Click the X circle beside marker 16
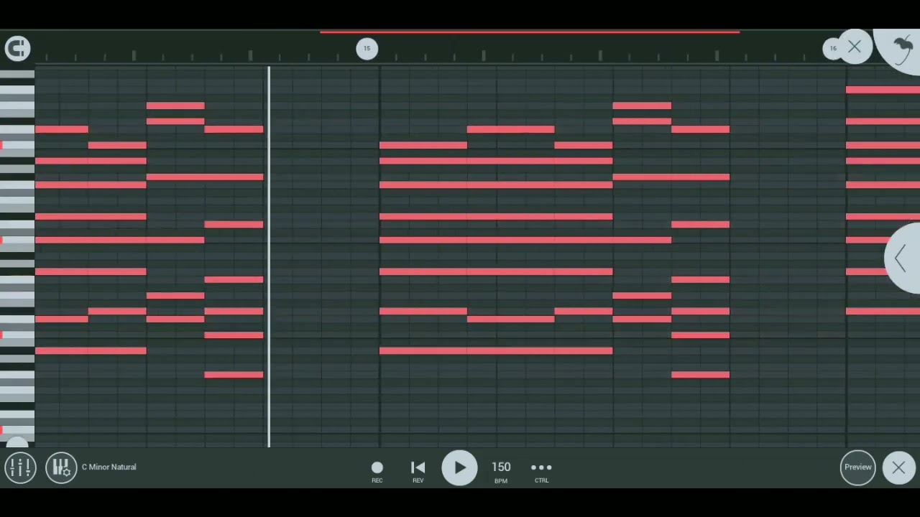 pyautogui.click(x=854, y=47)
